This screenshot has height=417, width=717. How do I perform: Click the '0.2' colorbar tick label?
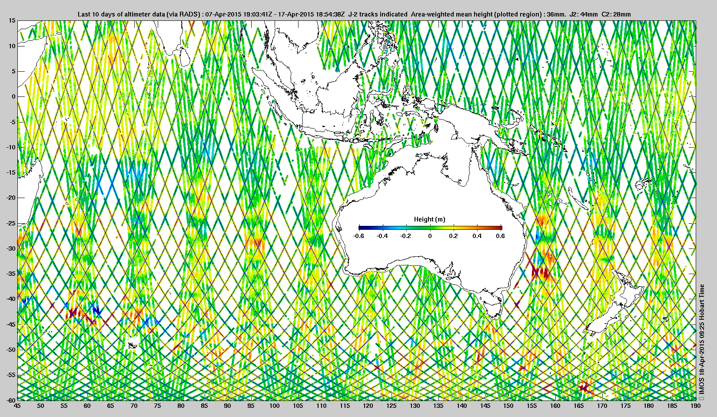(453, 236)
